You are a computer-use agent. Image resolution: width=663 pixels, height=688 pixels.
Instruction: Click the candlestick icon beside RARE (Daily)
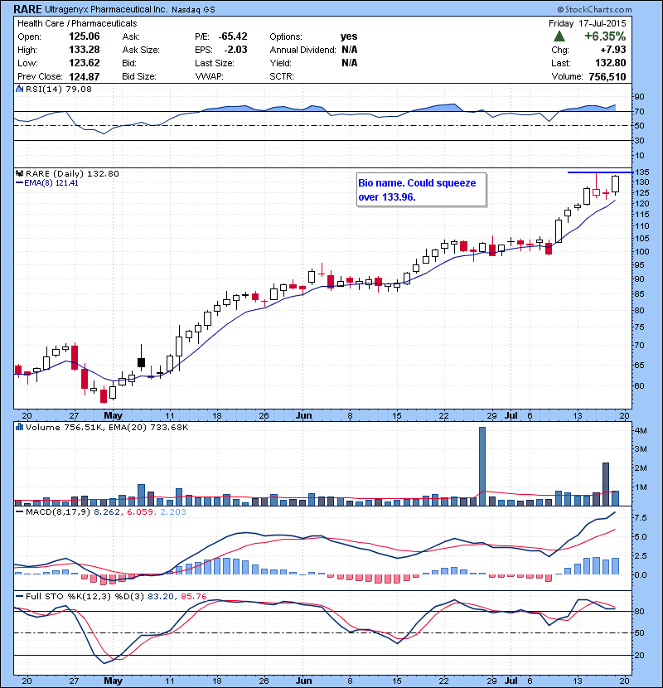pyautogui.click(x=19, y=174)
